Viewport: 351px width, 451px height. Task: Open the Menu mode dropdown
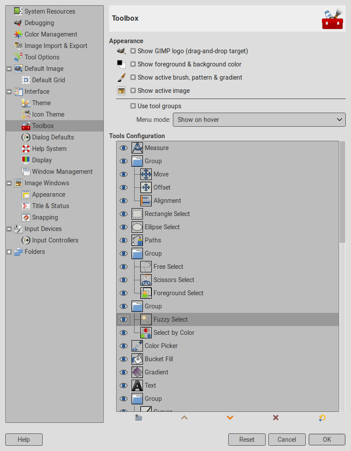tap(259, 120)
